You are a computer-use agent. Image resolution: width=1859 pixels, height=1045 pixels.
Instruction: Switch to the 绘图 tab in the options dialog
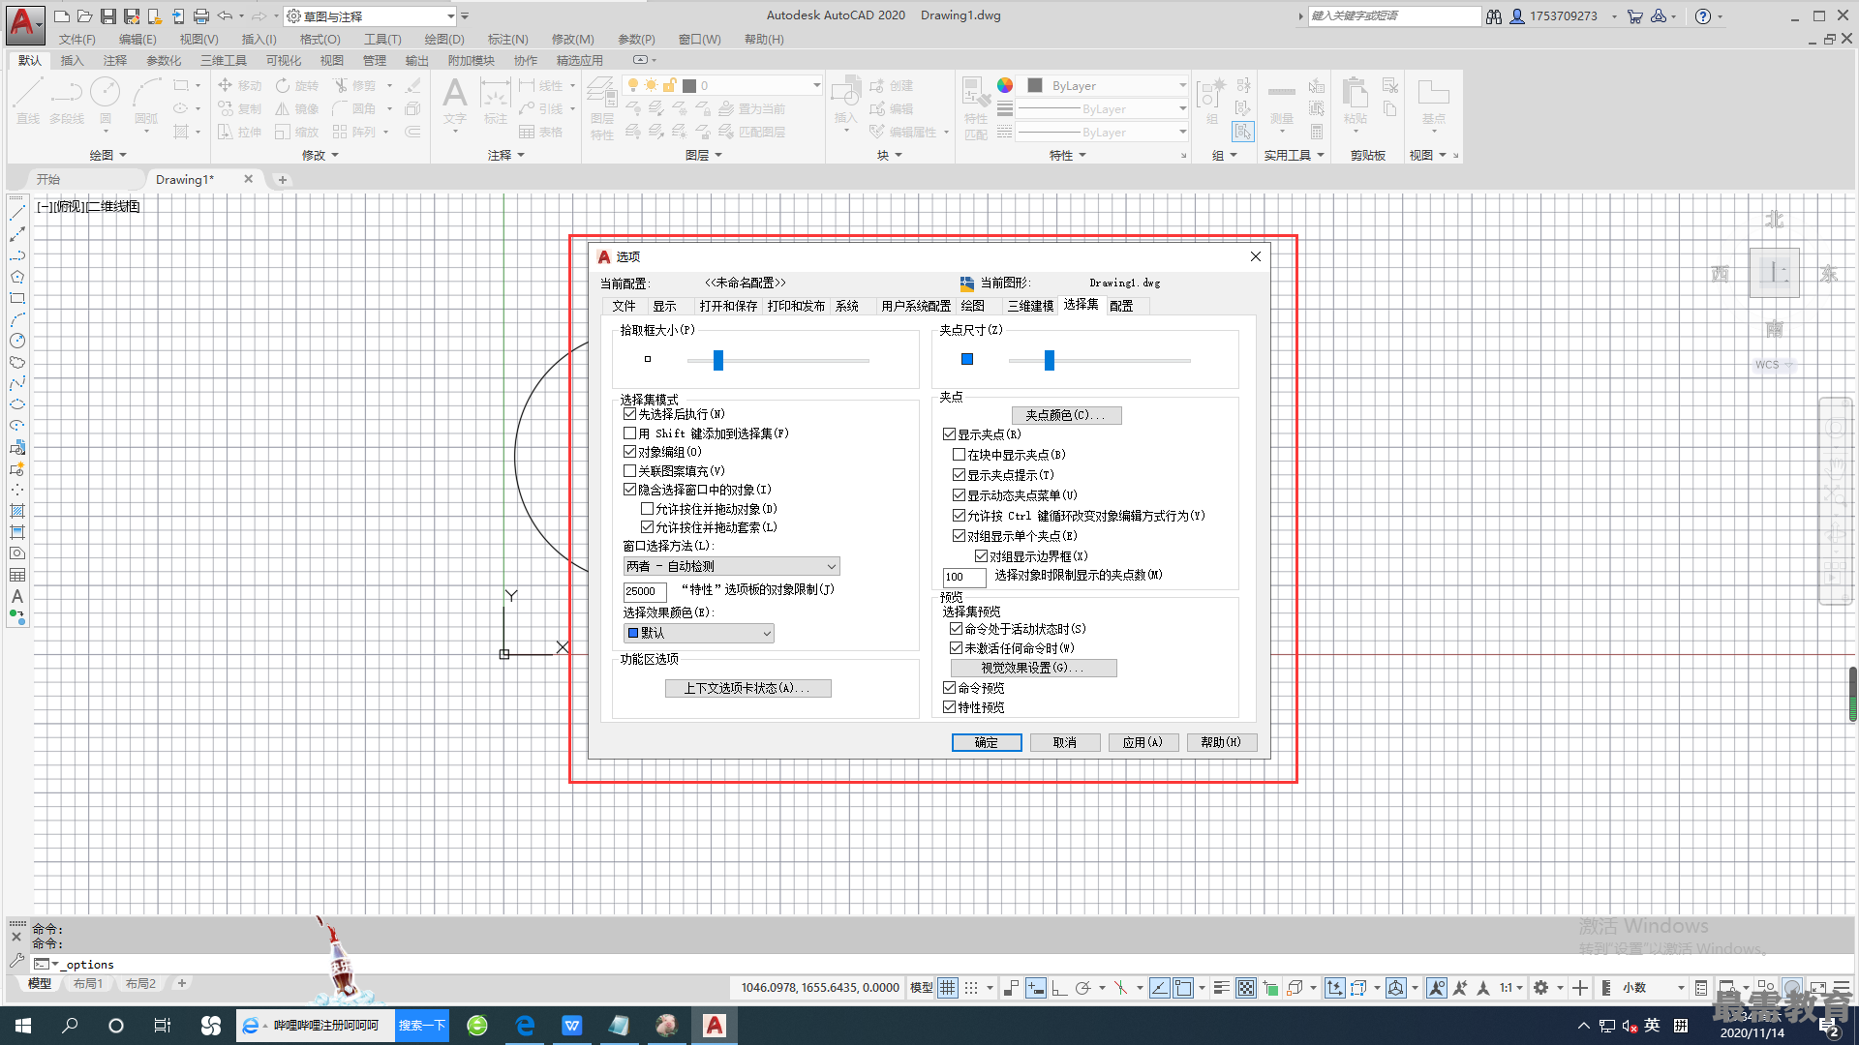tap(973, 306)
